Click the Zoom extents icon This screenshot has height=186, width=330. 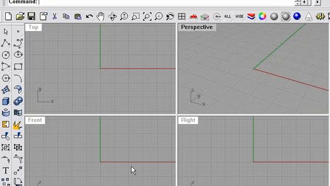[147, 16]
